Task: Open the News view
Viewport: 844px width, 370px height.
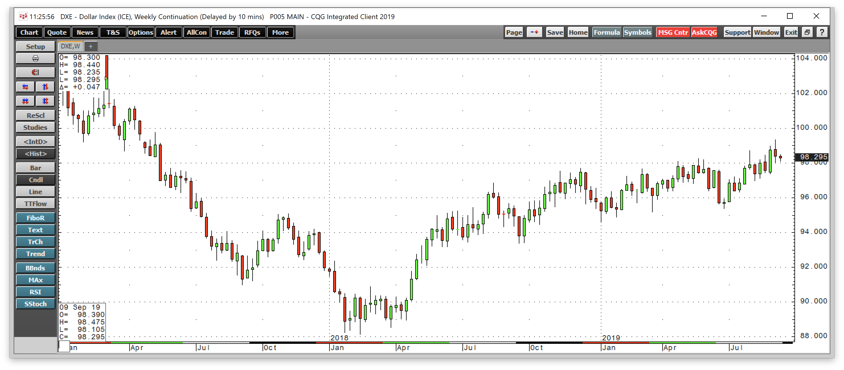Action: tap(85, 32)
